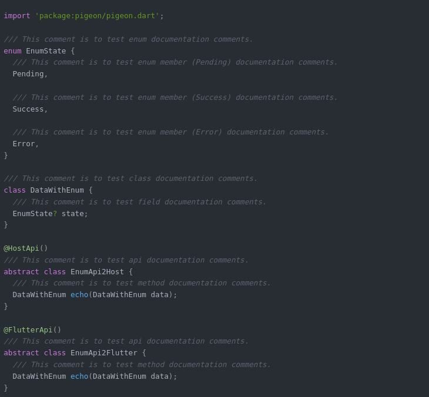Click the @FlutterApi annotation
Viewport: 429px width, 397px height.
[x=28, y=330]
